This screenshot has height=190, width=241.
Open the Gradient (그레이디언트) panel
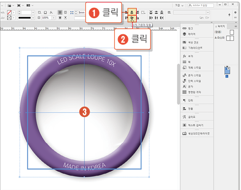point(197,48)
